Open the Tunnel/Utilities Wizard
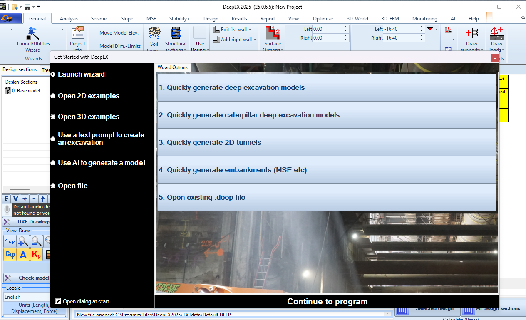The image size is (526, 320). coord(33,40)
